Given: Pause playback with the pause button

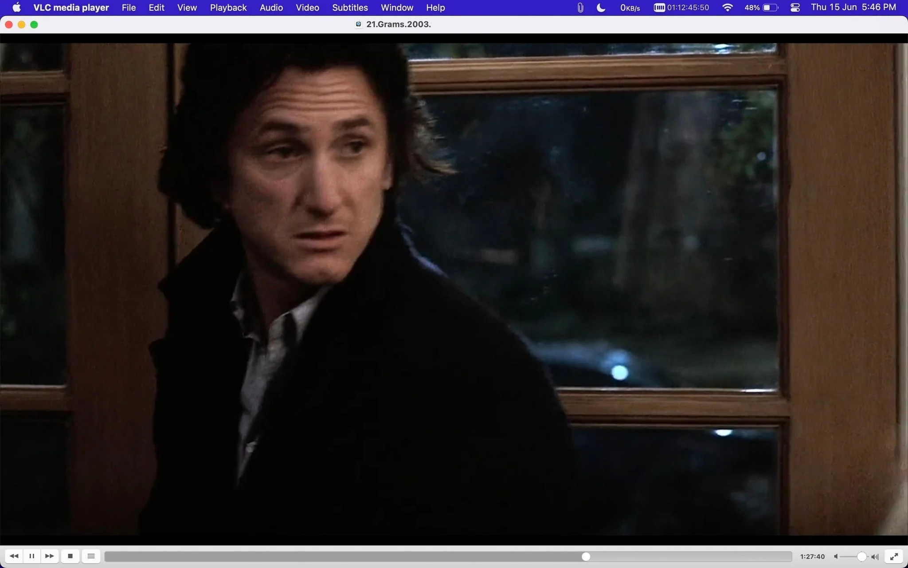Looking at the screenshot, I should point(31,556).
